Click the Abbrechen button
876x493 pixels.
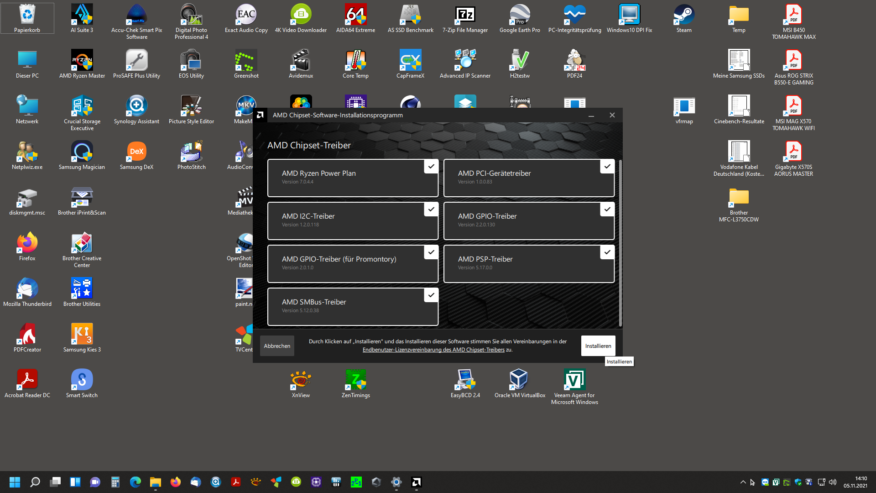click(x=277, y=346)
